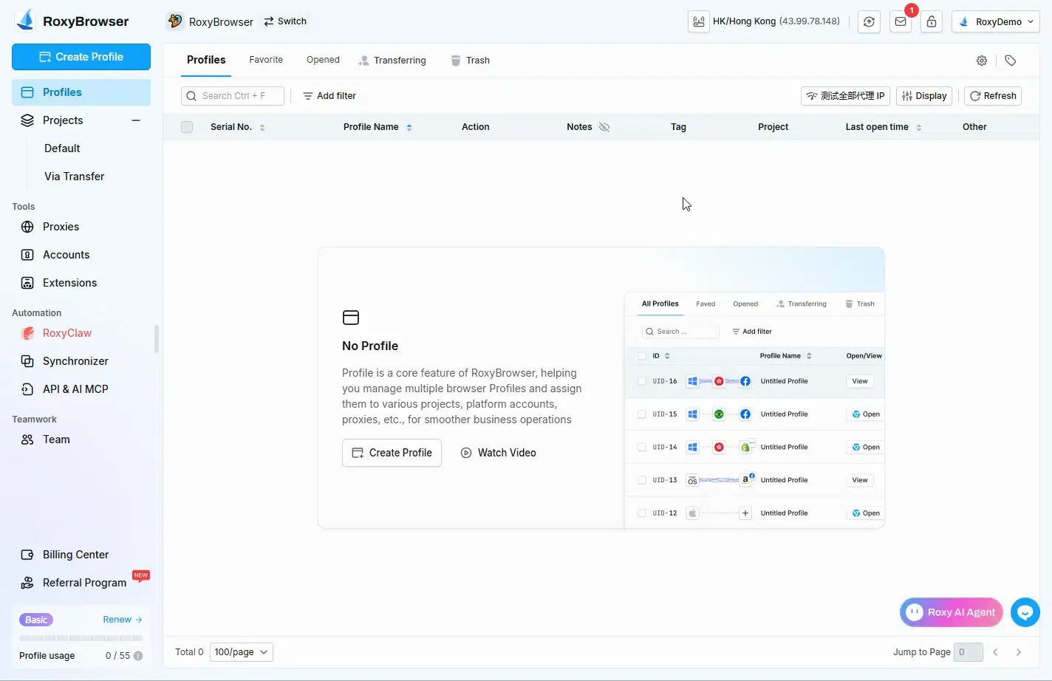Click the "Total 0" count text
This screenshot has height=681, width=1052.
click(x=189, y=652)
